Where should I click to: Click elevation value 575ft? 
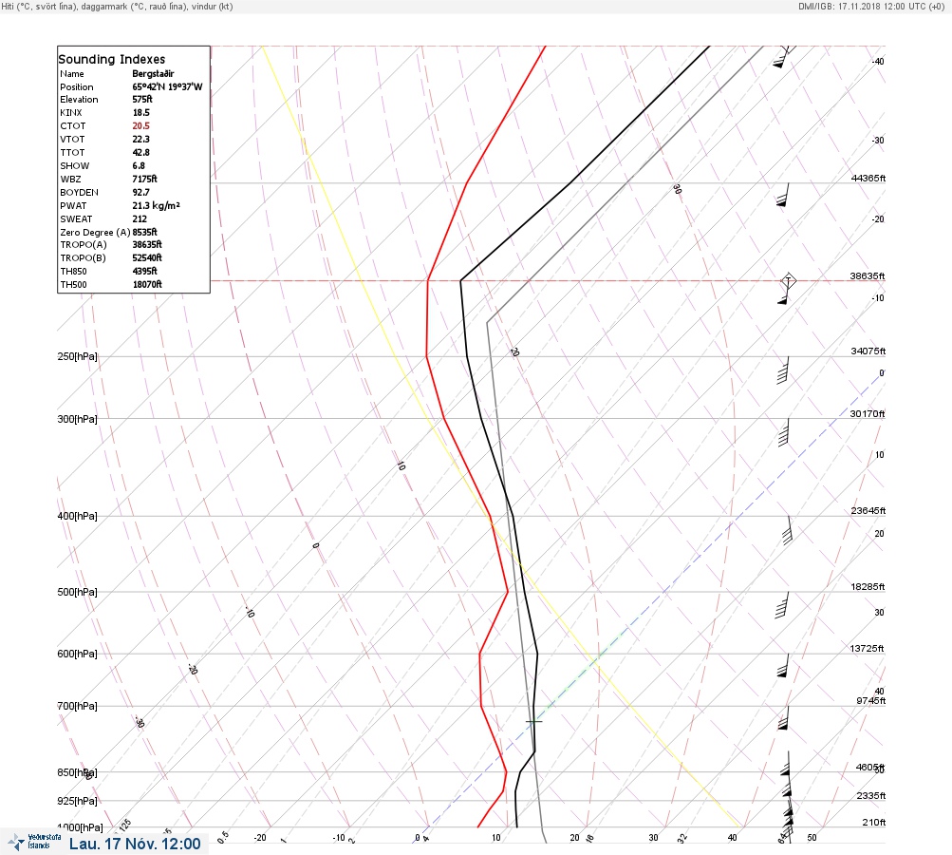tap(142, 99)
